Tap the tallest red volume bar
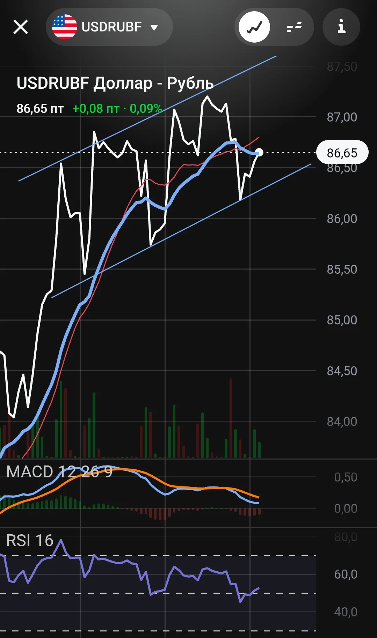The height and width of the screenshot is (638, 377). 231,418
